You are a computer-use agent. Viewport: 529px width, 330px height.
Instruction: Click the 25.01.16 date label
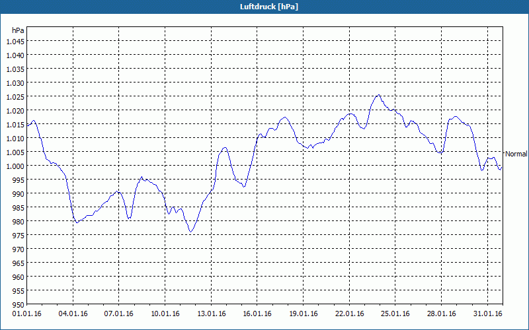tap(395, 314)
